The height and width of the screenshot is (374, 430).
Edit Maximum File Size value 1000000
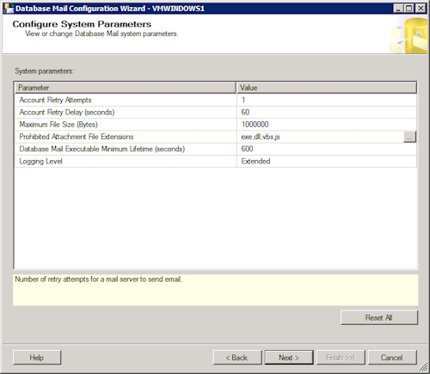pyautogui.click(x=327, y=125)
